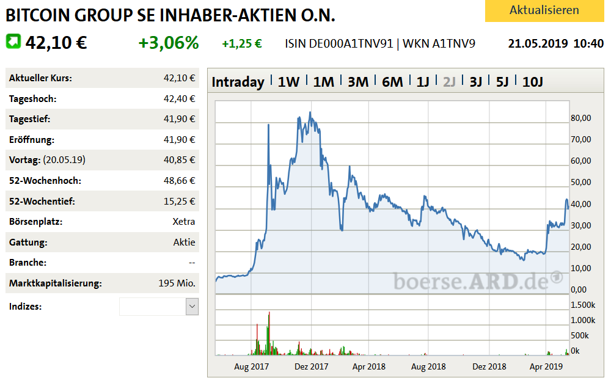Select the 1M chart range
Image resolution: width=611 pixels, height=386 pixels.
click(x=323, y=82)
